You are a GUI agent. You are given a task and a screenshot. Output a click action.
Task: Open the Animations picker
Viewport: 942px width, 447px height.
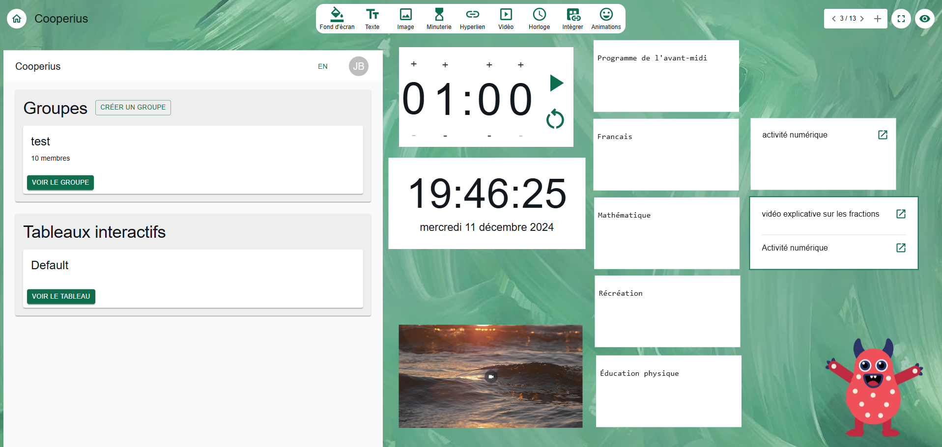pyautogui.click(x=606, y=19)
